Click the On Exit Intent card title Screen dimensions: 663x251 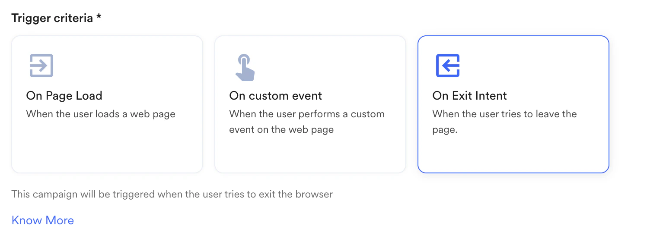point(469,96)
